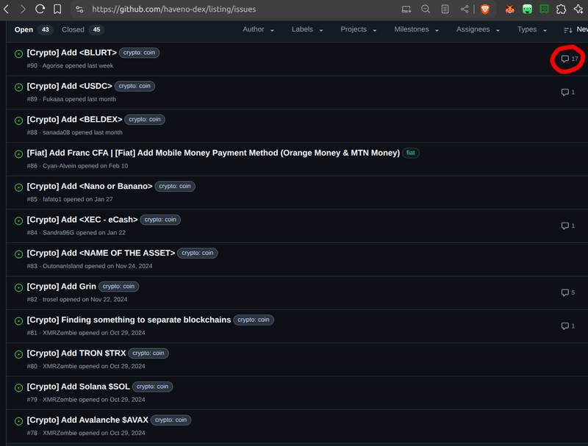The height and width of the screenshot is (446, 588).
Task: Open the Fiat Add Franc CFA issue
Action: click(x=213, y=153)
